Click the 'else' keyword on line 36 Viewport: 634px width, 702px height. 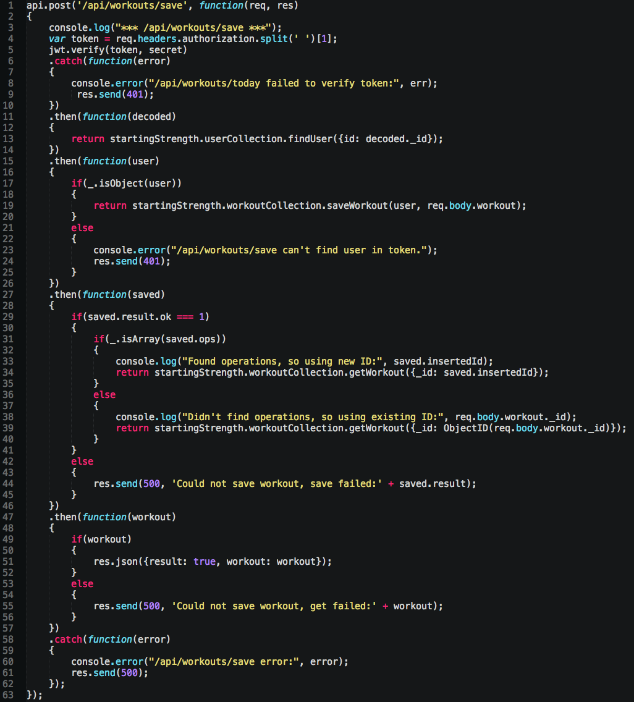(104, 395)
